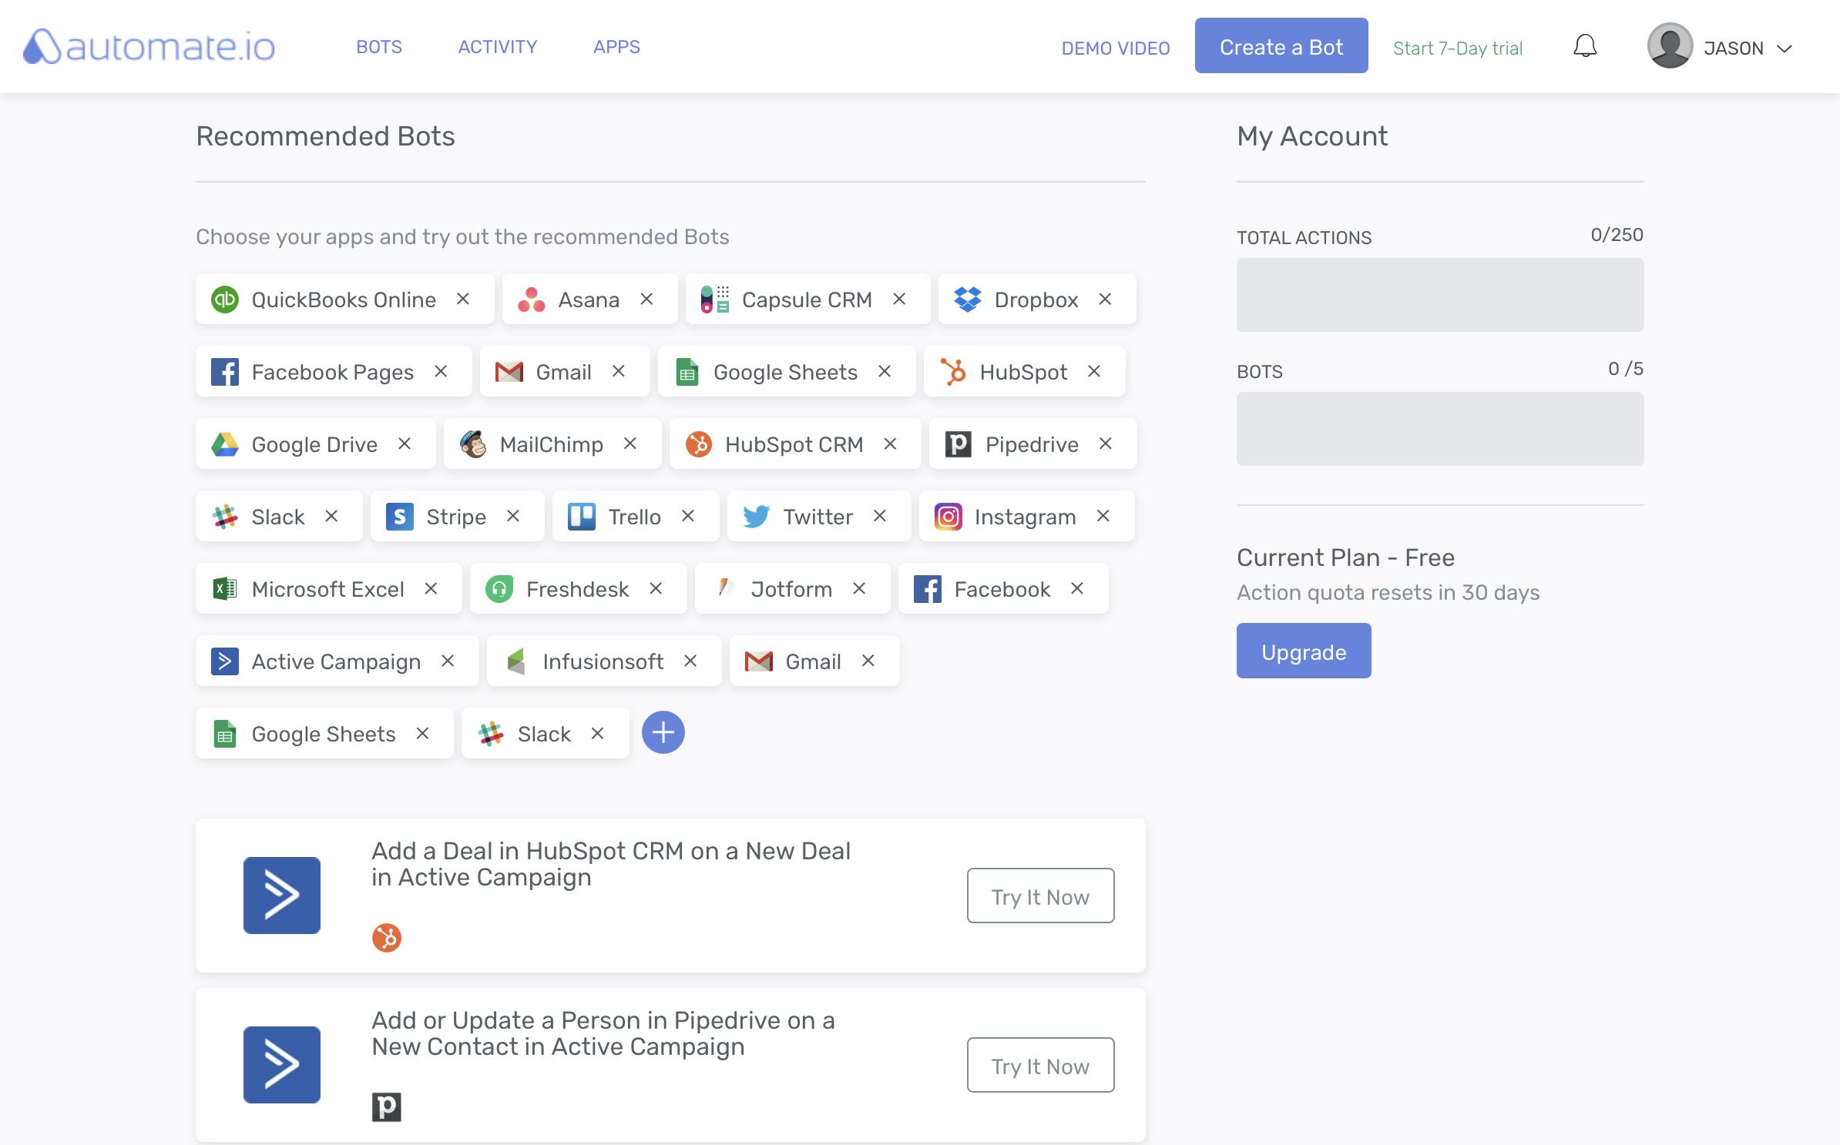Click the Google Drive icon
Viewport: 1840px width, 1145px height.
tap(225, 444)
